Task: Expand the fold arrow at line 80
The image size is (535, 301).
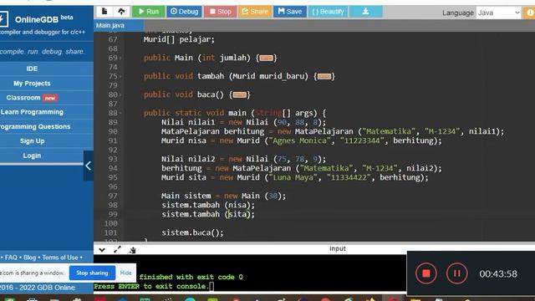Action: tap(120, 95)
